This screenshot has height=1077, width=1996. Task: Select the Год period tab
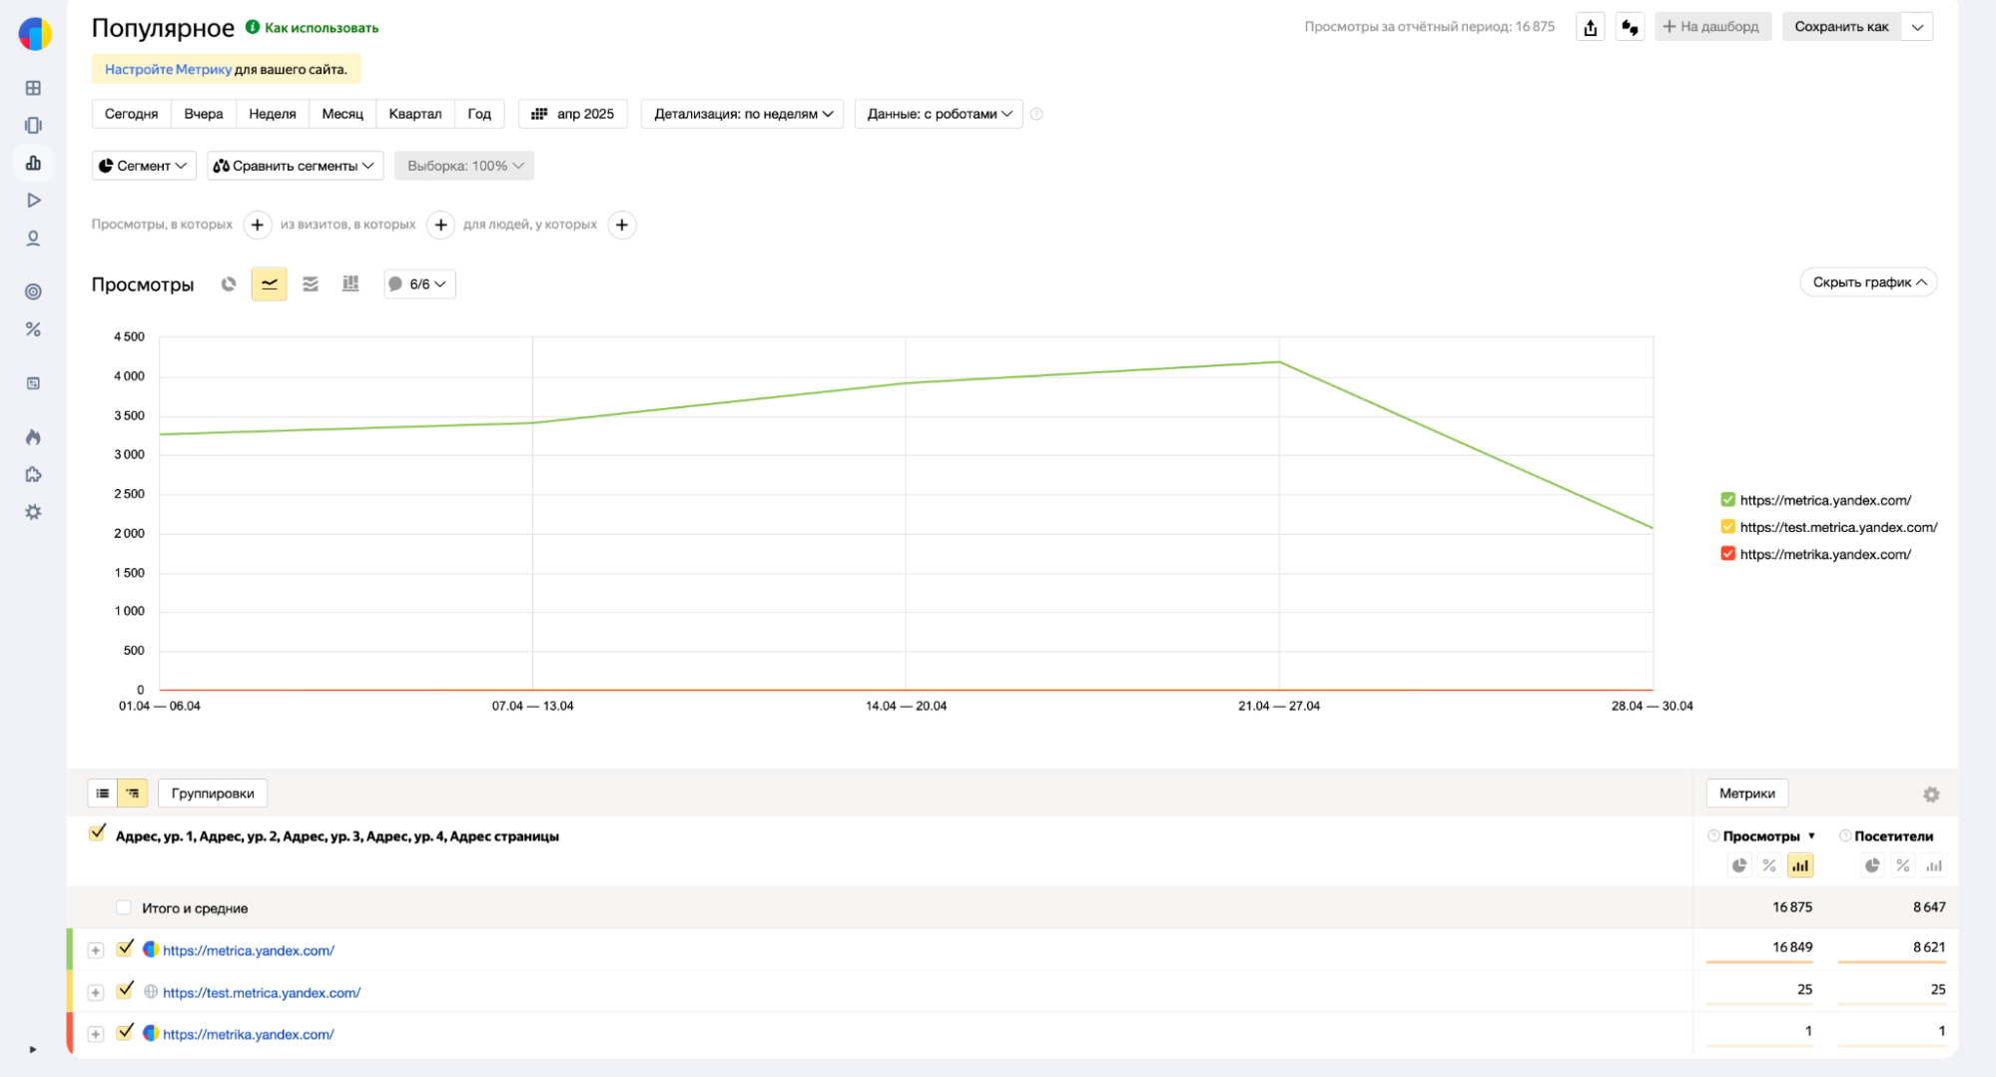pos(479,114)
